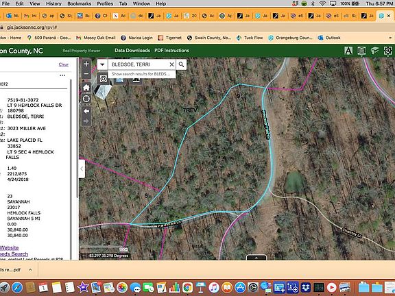The width and height of the screenshot is (395, 296).
Task: Open the concentric-circles buffer widget
Action: (x=103, y=79)
